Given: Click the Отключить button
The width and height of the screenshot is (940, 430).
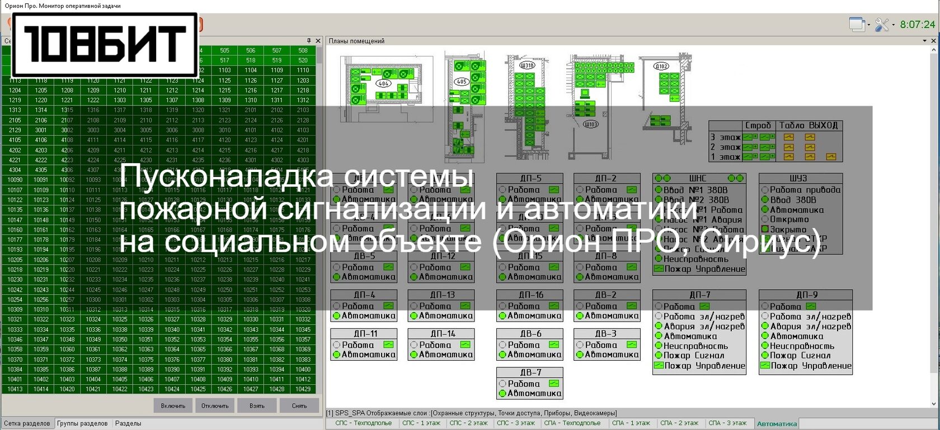Looking at the screenshot, I should [215, 406].
